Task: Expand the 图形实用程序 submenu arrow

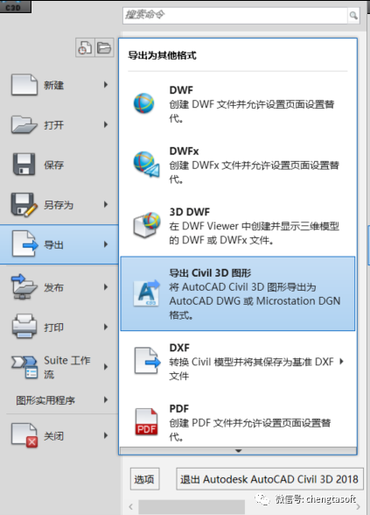Action: [106, 399]
